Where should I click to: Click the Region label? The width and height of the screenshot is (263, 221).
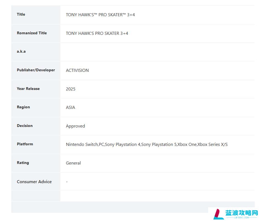[x=23, y=107]
